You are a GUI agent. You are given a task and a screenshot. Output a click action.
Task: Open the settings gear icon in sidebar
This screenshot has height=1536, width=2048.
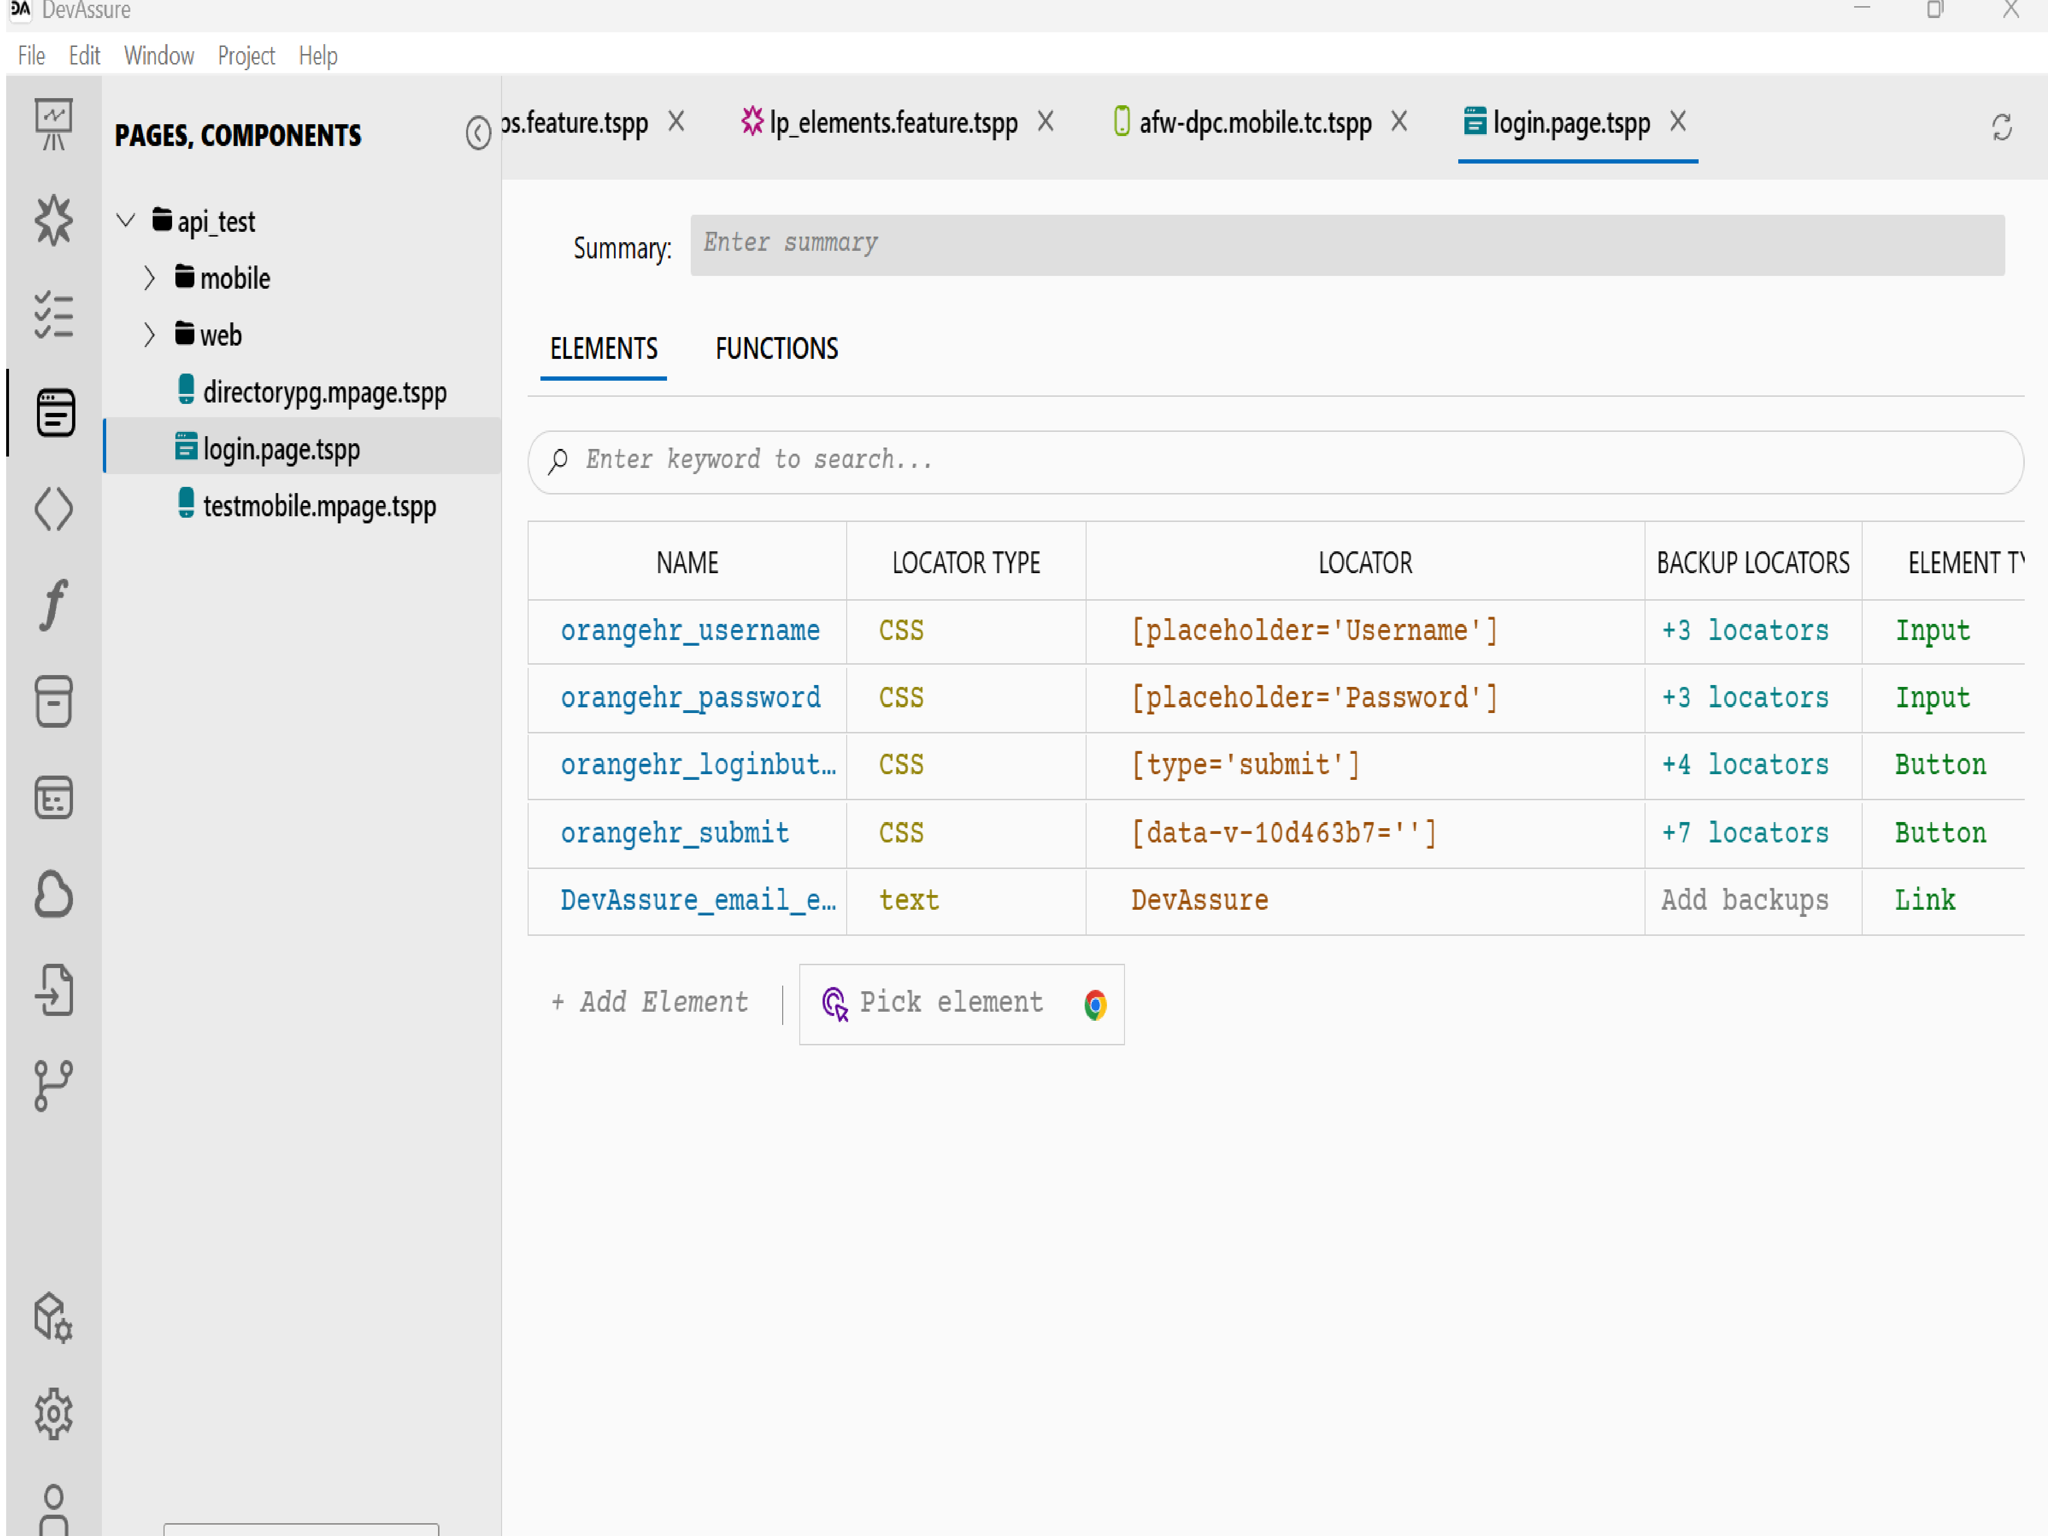pos(54,1413)
